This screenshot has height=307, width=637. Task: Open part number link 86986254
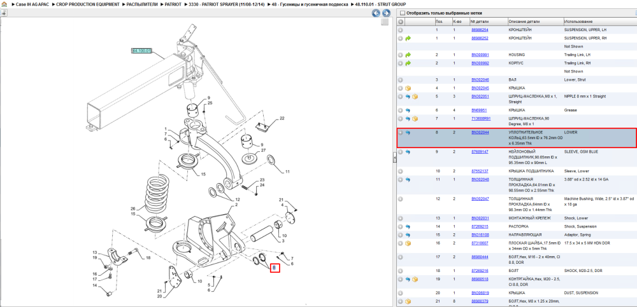point(480,30)
